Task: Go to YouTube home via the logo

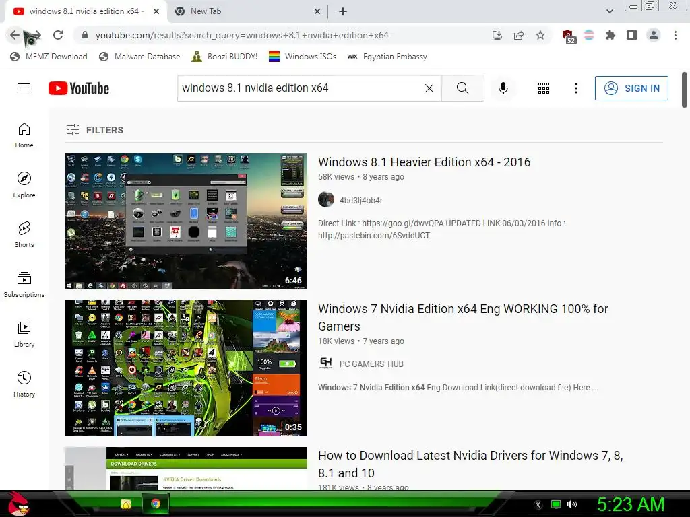Action: (x=79, y=88)
